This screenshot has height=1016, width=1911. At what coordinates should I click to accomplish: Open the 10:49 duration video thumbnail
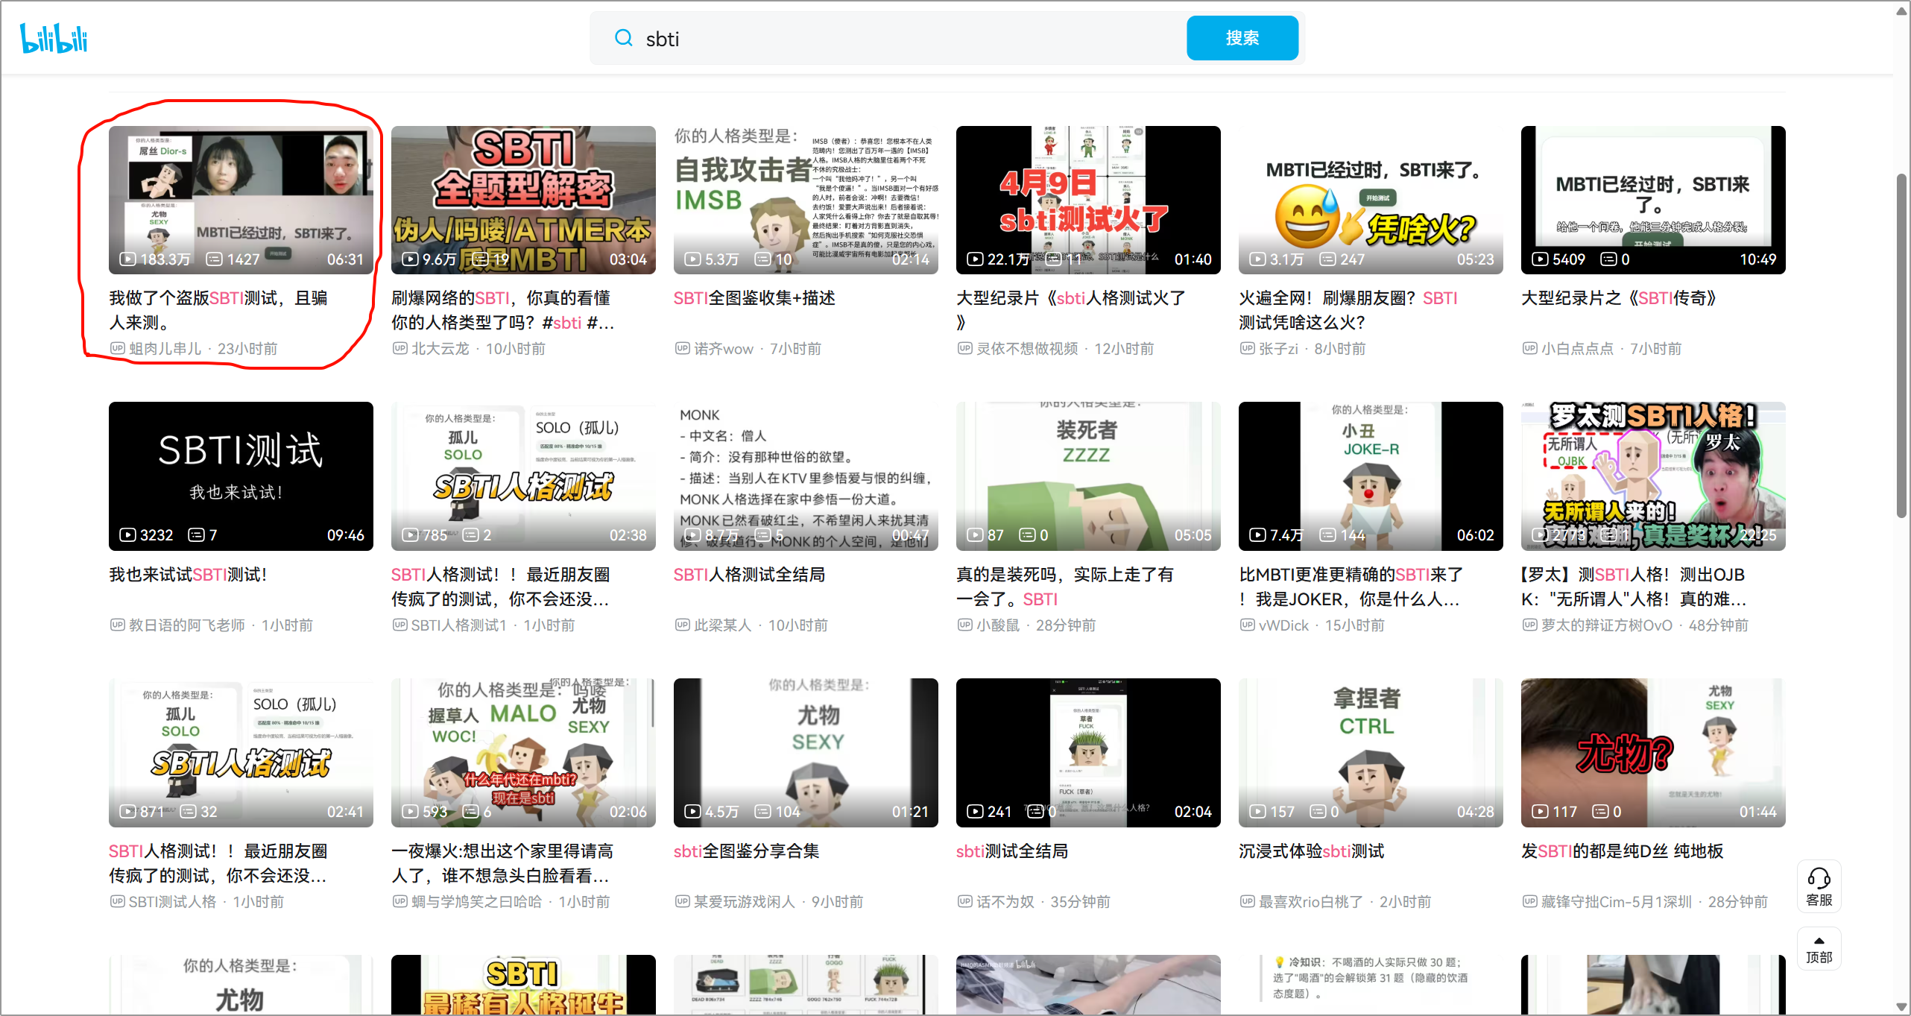tap(1653, 200)
